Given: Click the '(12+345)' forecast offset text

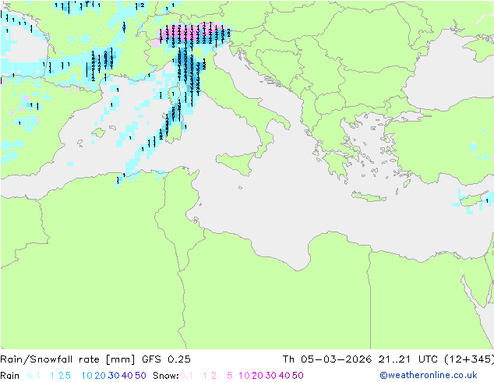Looking at the screenshot, I should (469, 359).
